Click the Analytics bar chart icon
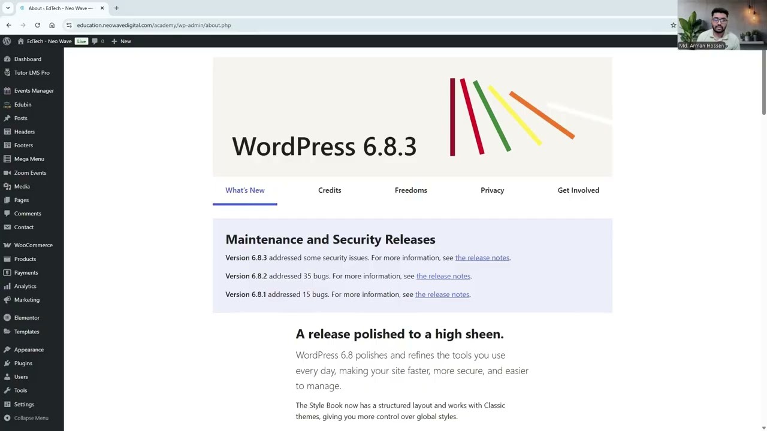The width and height of the screenshot is (767, 431). [7, 287]
